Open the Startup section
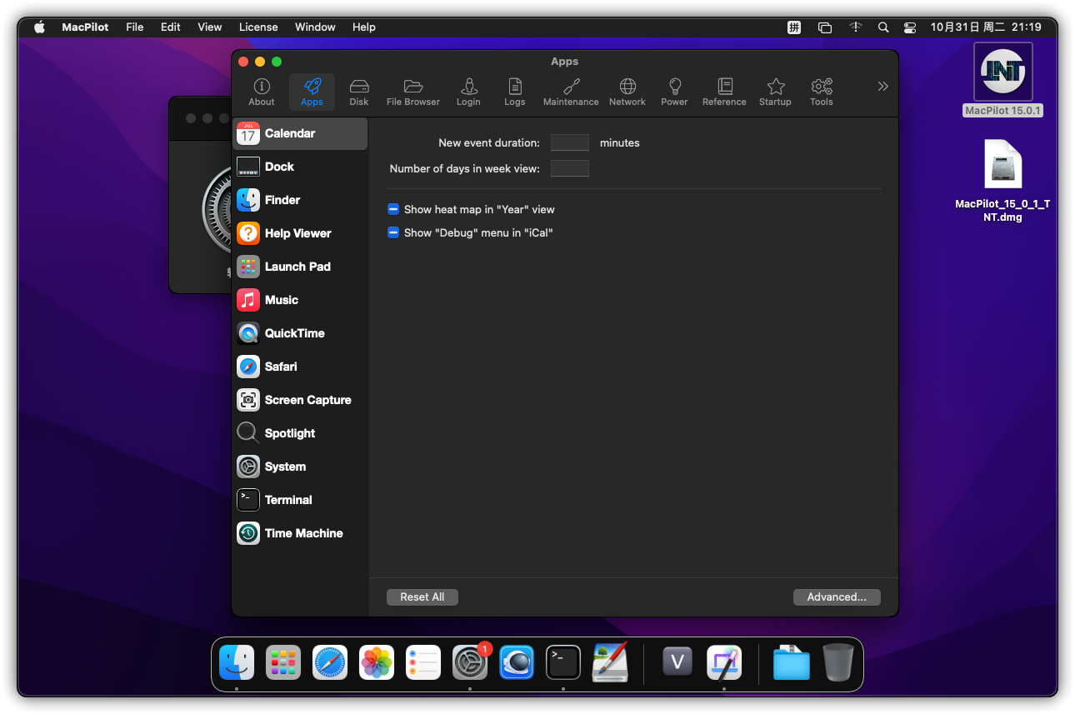The image size is (1075, 714). click(x=775, y=92)
